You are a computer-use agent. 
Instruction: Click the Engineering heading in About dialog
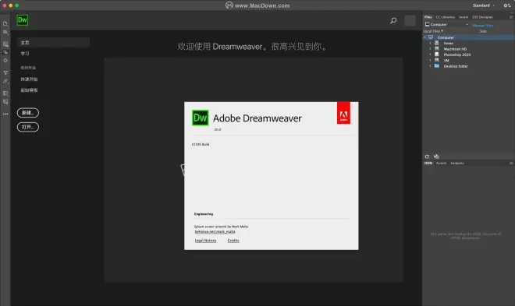point(204,214)
